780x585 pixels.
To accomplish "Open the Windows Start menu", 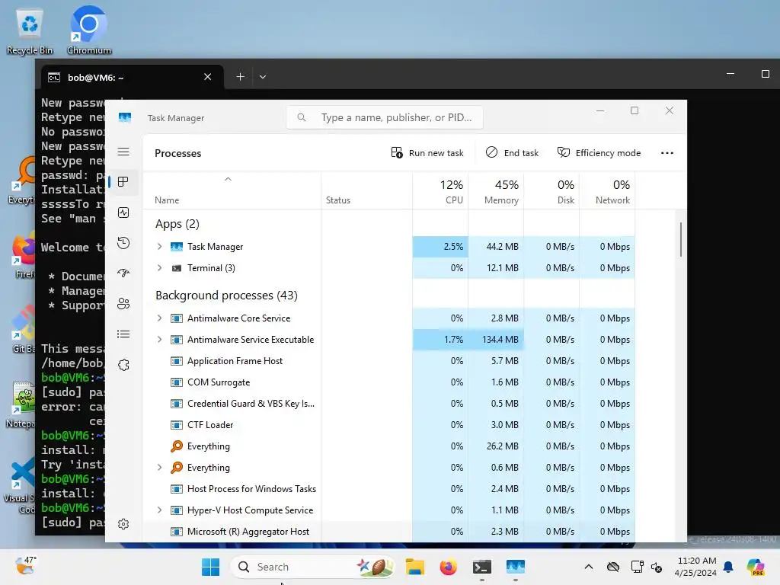I will (210, 567).
